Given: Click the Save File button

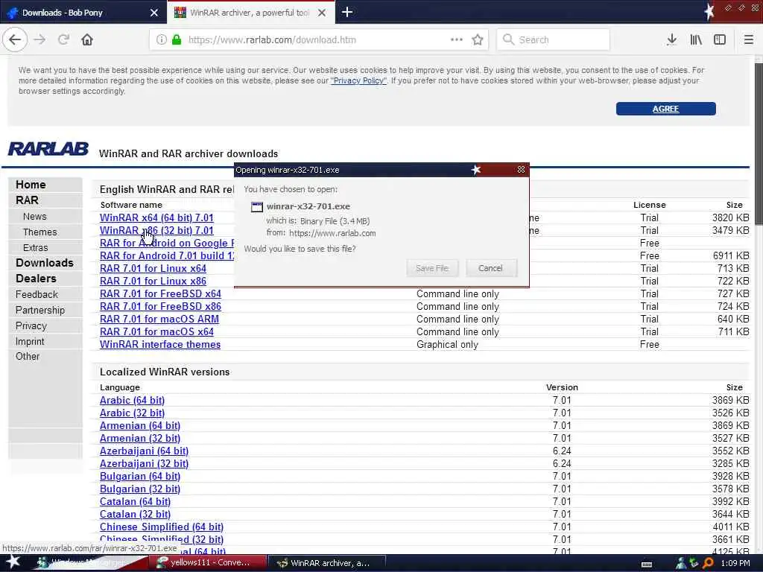Looking at the screenshot, I should (x=432, y=268).
